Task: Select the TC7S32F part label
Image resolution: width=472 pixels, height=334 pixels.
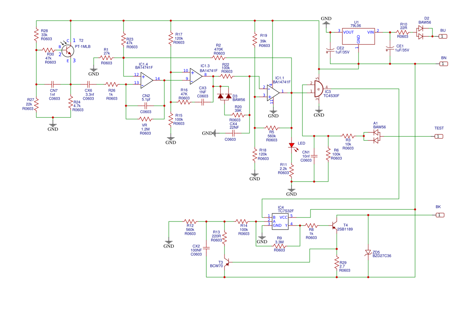Action: [x=286, y=211]
